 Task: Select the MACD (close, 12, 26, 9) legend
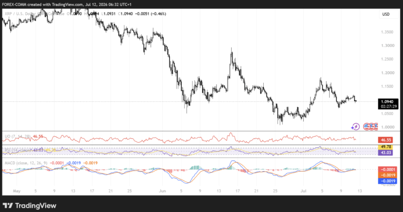pos(26,163)
